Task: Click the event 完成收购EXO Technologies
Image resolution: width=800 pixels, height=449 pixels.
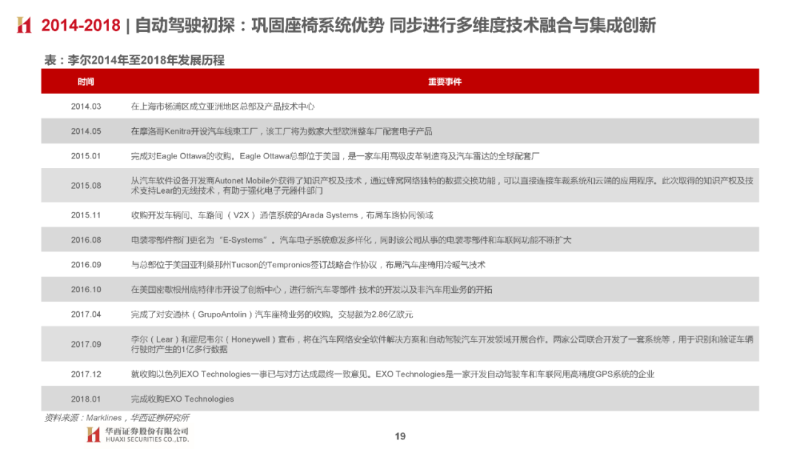Action: tap(182, 399)
